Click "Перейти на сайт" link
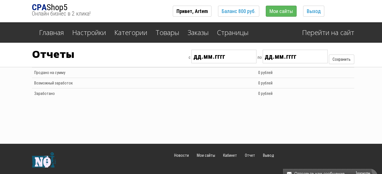 pos(328,33)
